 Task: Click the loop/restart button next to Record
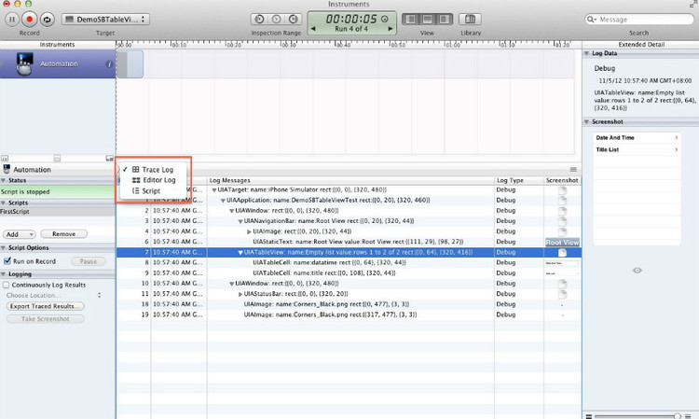coord(48,19)
